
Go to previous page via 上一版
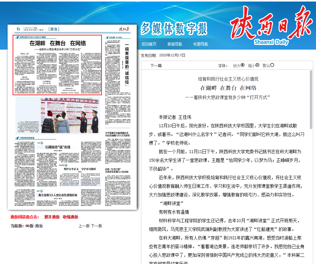(84, 226)
